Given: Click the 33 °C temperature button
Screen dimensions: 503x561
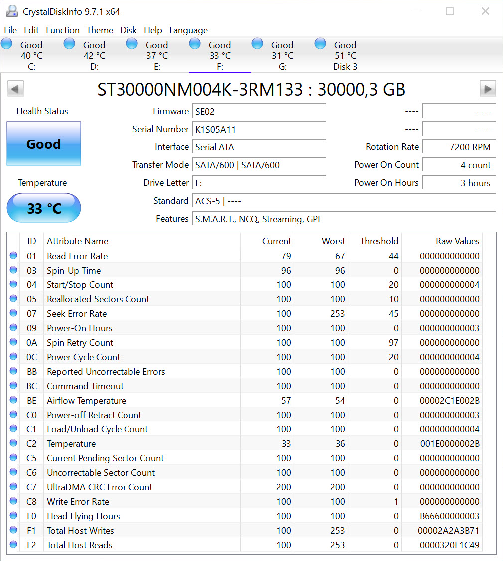Looking at the screenshot, I should 44,208.
